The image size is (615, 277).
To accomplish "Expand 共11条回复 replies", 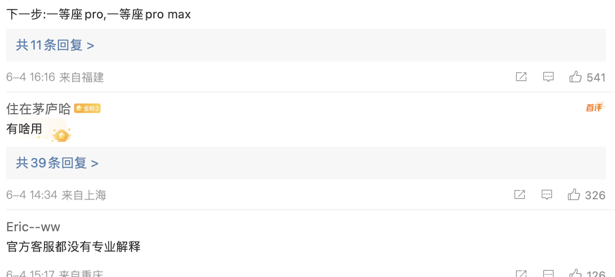I will (x=55, y=46).
